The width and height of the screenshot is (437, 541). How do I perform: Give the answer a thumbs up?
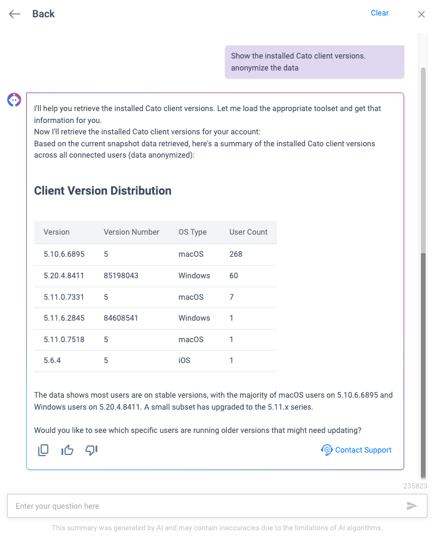point(67,450)
